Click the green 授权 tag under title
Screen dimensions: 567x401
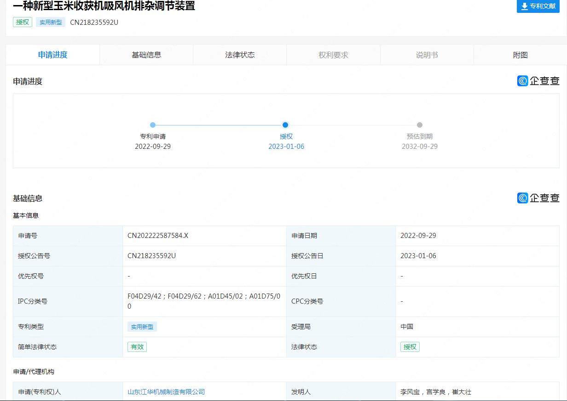click(23, 22)
